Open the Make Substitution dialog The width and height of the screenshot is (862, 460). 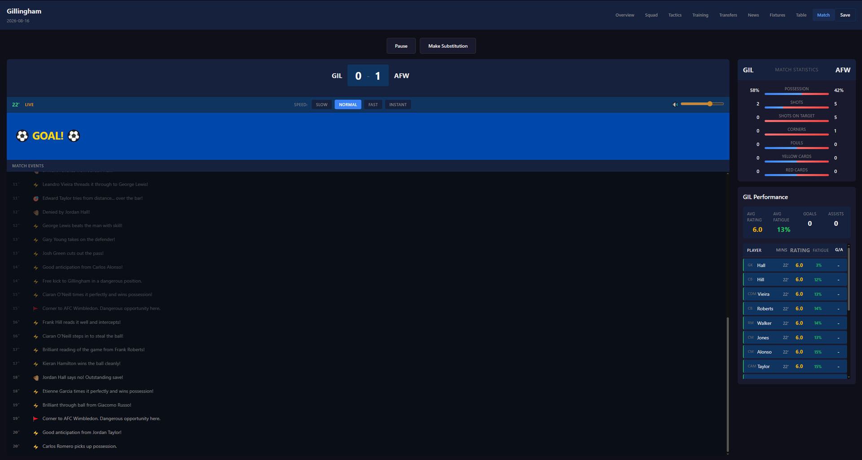tap(447, 45)
